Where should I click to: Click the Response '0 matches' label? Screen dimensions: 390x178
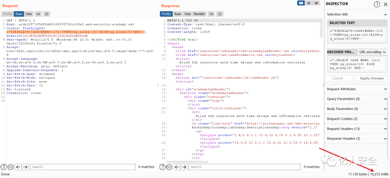(x=312, y=167)
